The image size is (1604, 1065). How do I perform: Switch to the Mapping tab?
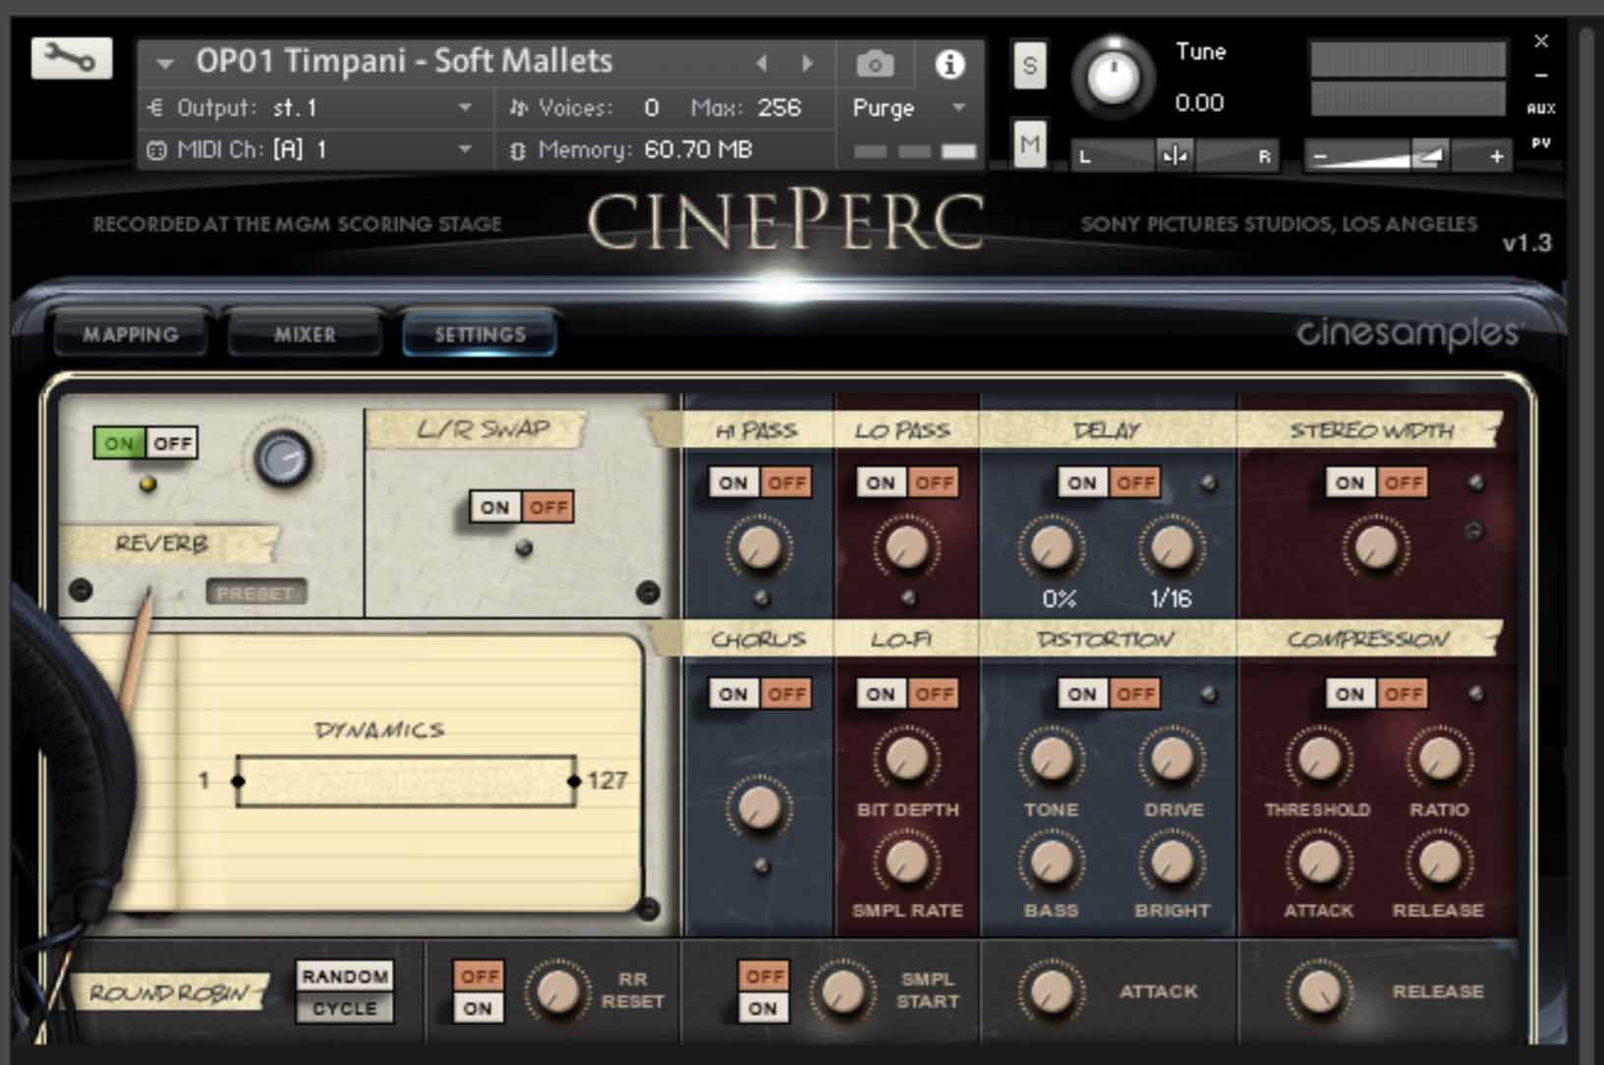(x=133, y=334)
